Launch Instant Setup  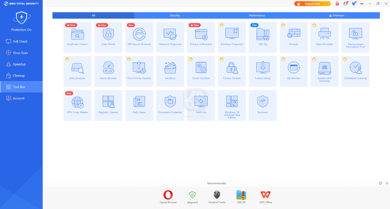263,71
